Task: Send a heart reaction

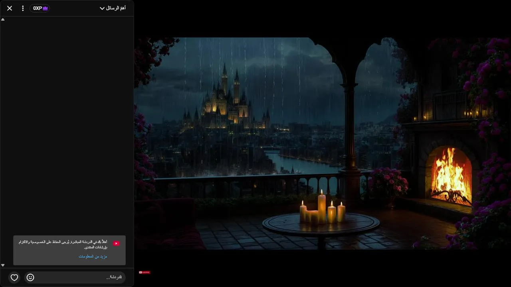Action: coord(14,277)
